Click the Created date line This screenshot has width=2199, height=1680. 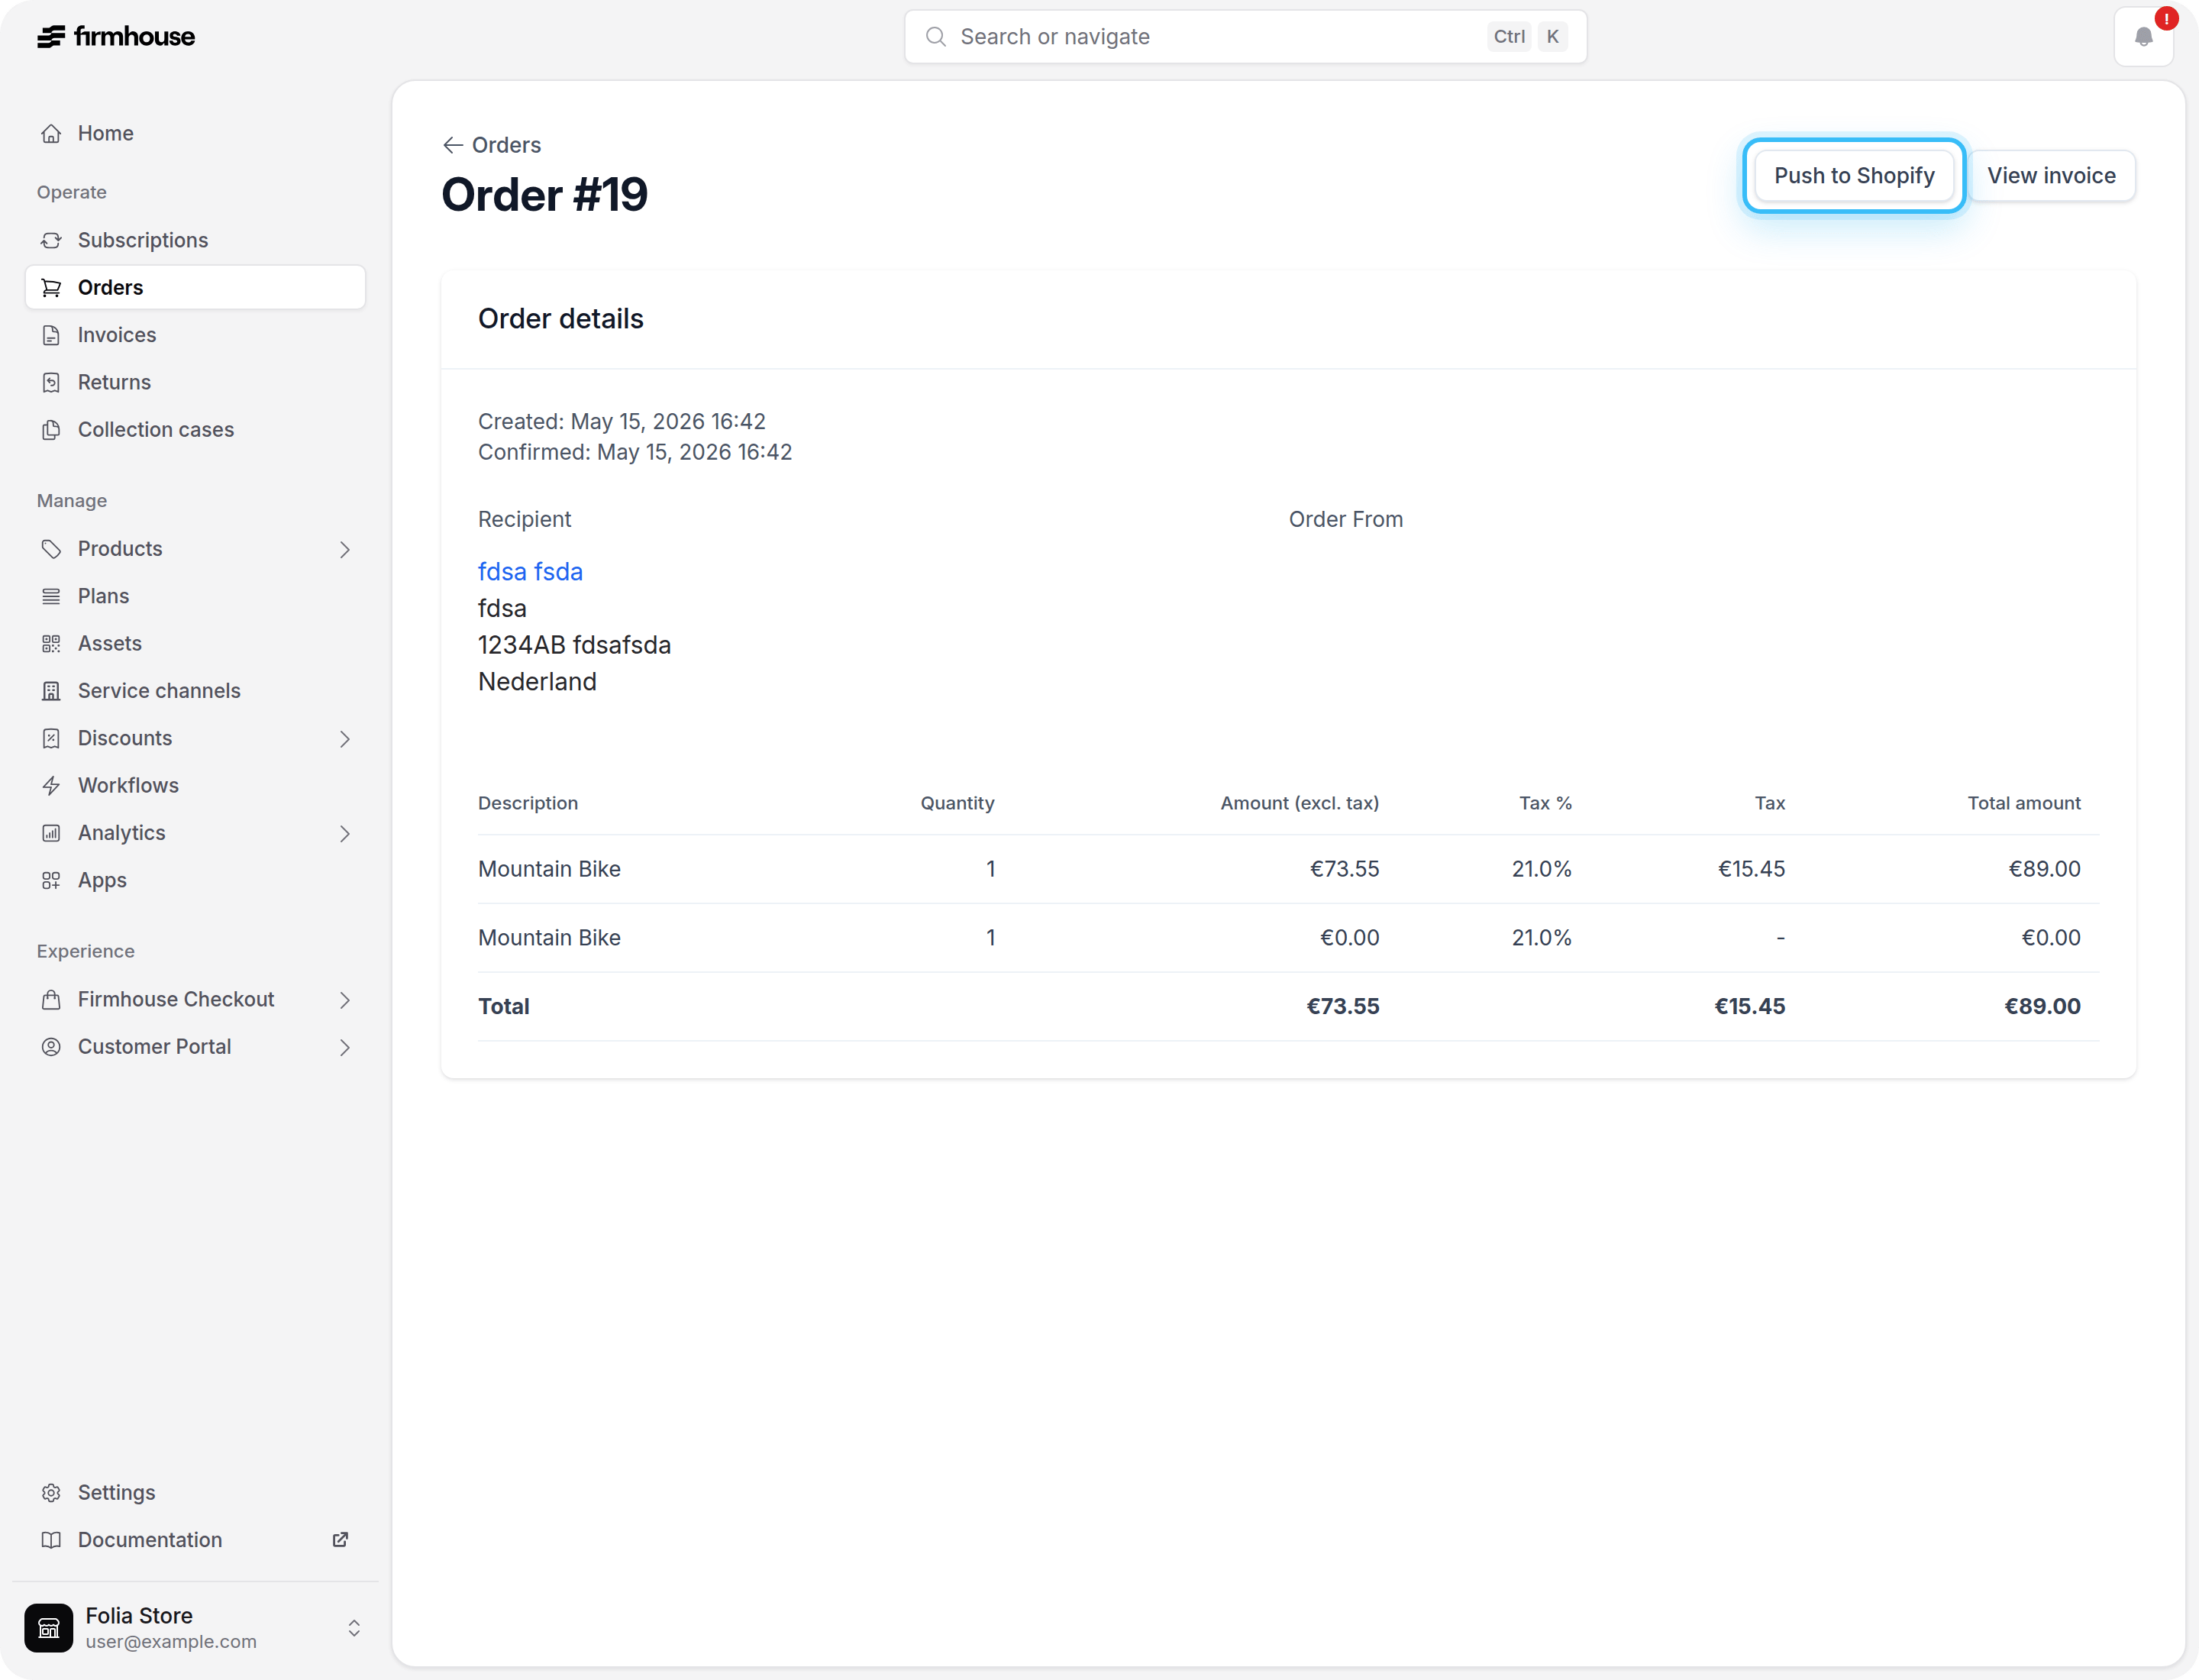pyautogui.click(x=622, y=421)
